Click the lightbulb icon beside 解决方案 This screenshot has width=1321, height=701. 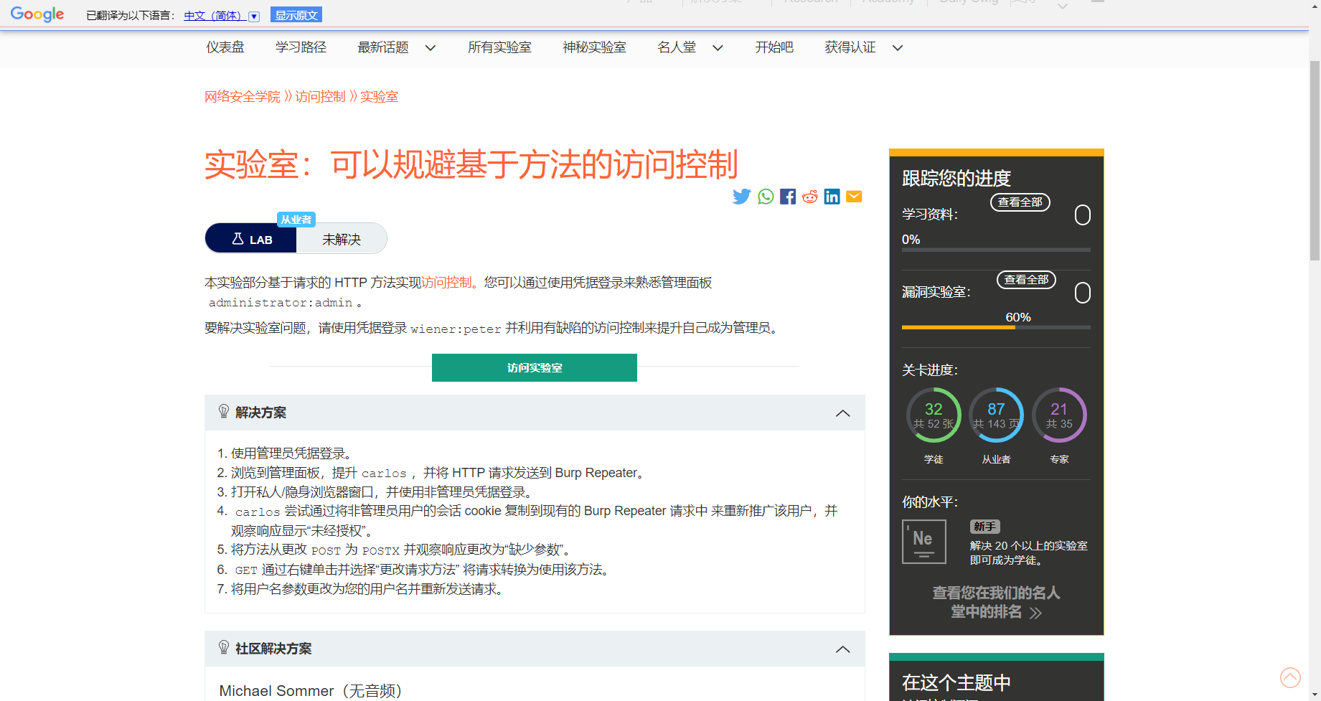(x=224, y=412)
